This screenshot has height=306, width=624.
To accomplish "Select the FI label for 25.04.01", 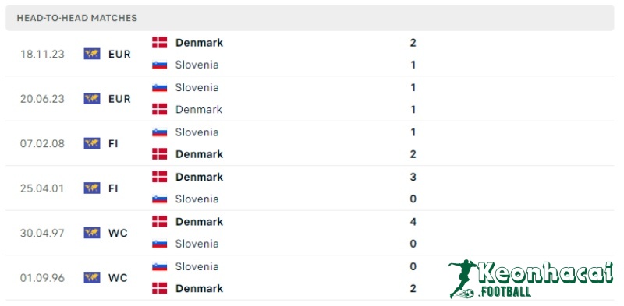I will (113, 188).
